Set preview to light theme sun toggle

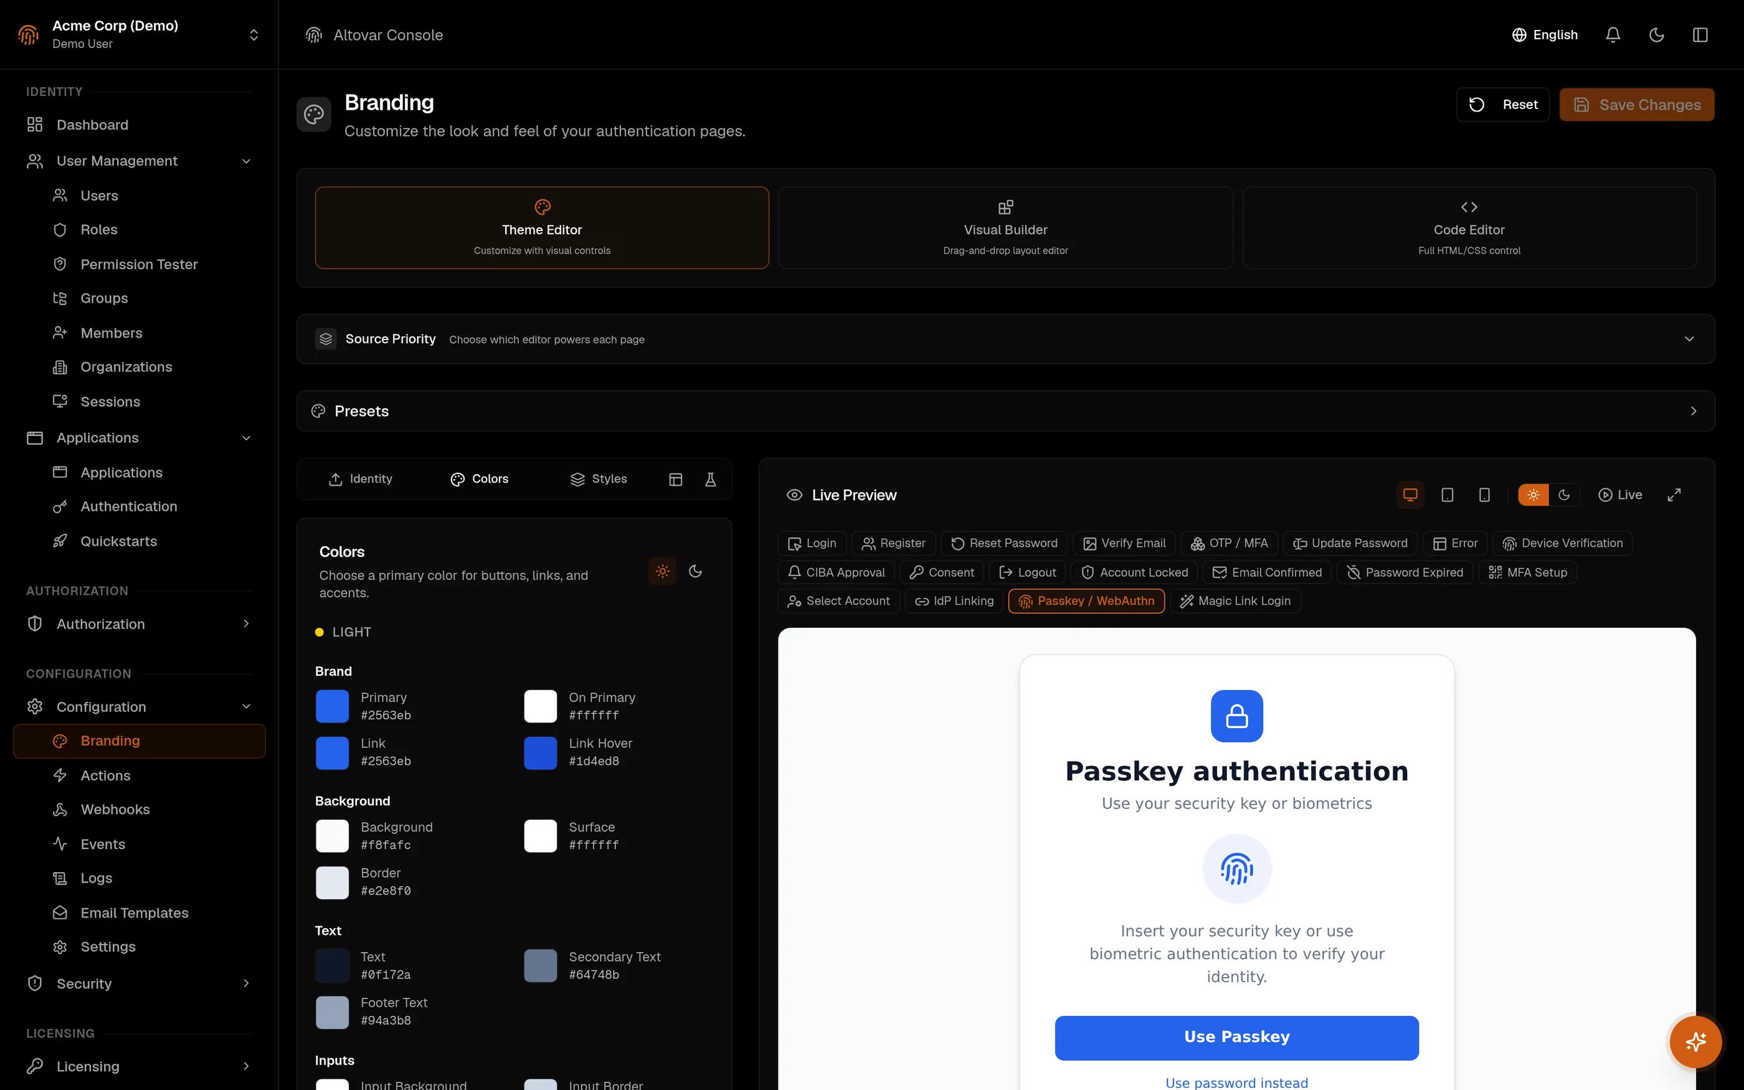click(x=1533, y=495)
